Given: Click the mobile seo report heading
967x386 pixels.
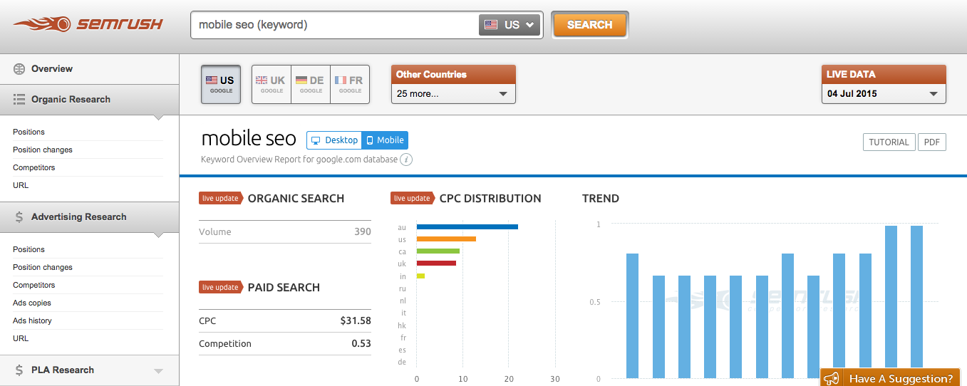Looking at the screenshot, I should [x=249, y=138].
